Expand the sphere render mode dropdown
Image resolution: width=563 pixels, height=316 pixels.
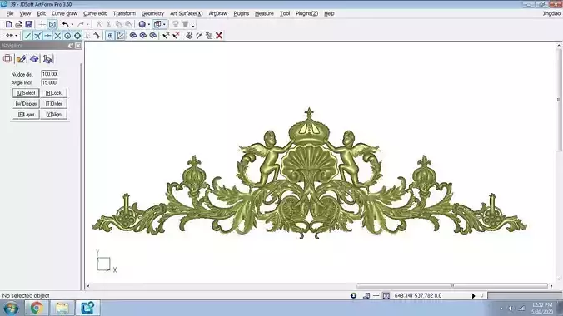coord(148,25)
